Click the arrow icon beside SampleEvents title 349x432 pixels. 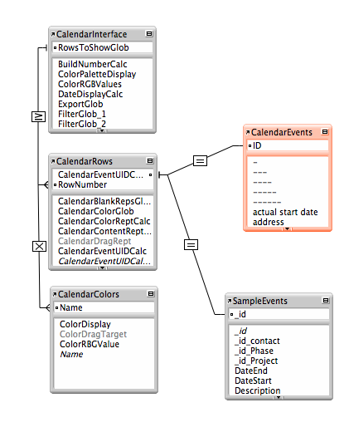pos(230,301)
